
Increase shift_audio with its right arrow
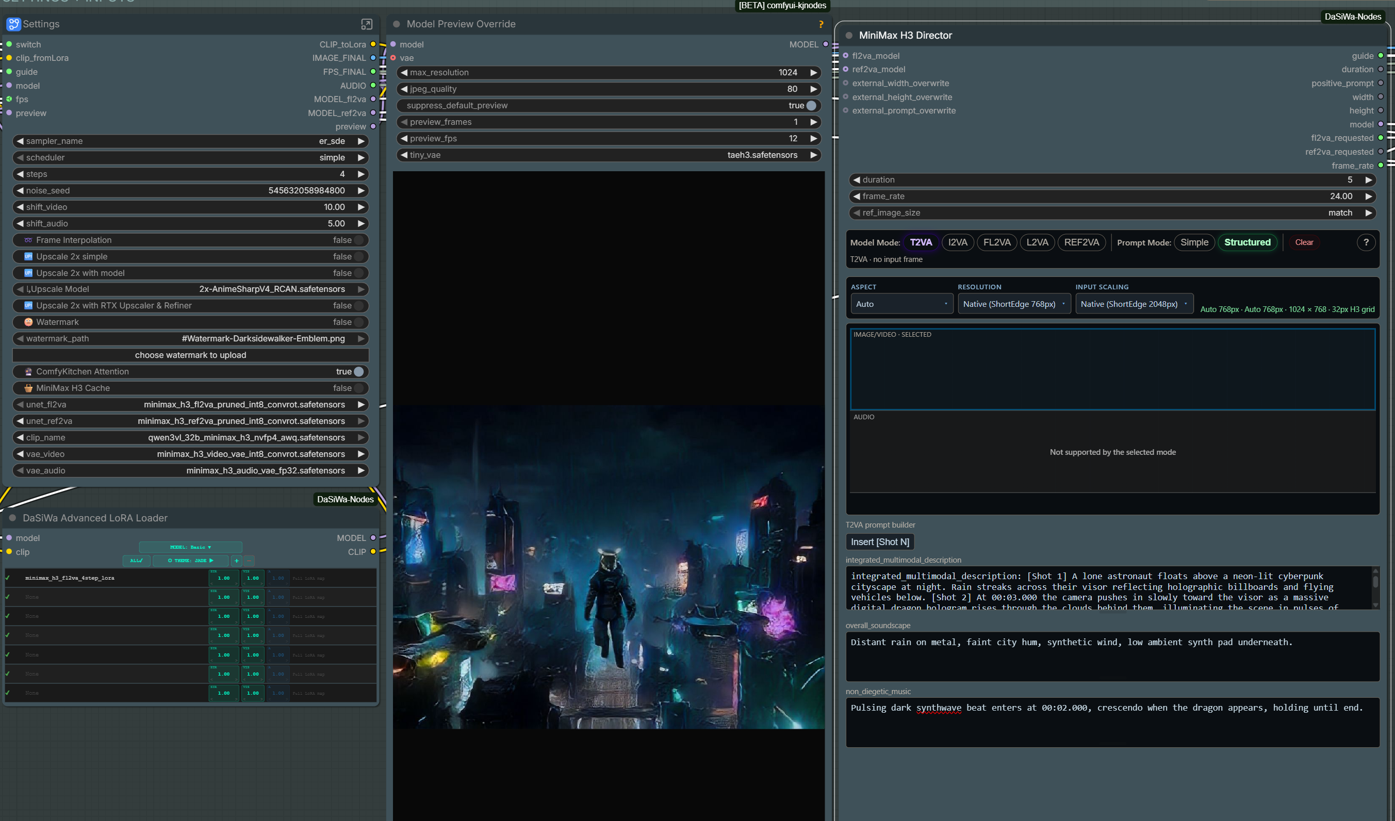pos(361,224)
